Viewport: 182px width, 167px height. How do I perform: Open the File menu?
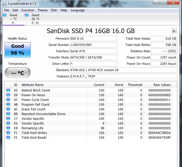(x=7, y=10)
